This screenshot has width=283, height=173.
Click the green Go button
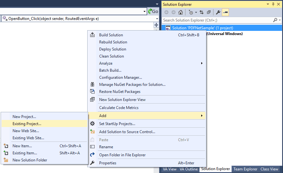(153, 11)
